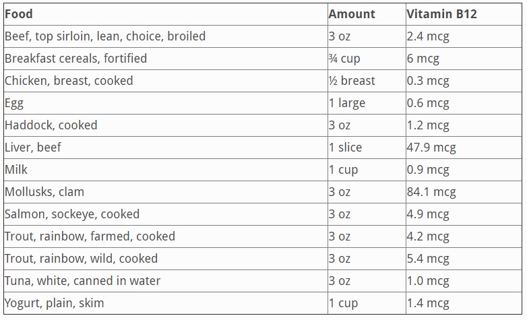Select the Egg food cell
Viewport: 527px width, 320px height.
[14, 103]
